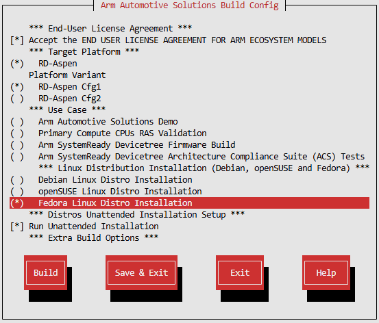Click the Distros Unattended Installation Setup heading
Screen dimensions: 379x323
point(137,215)
